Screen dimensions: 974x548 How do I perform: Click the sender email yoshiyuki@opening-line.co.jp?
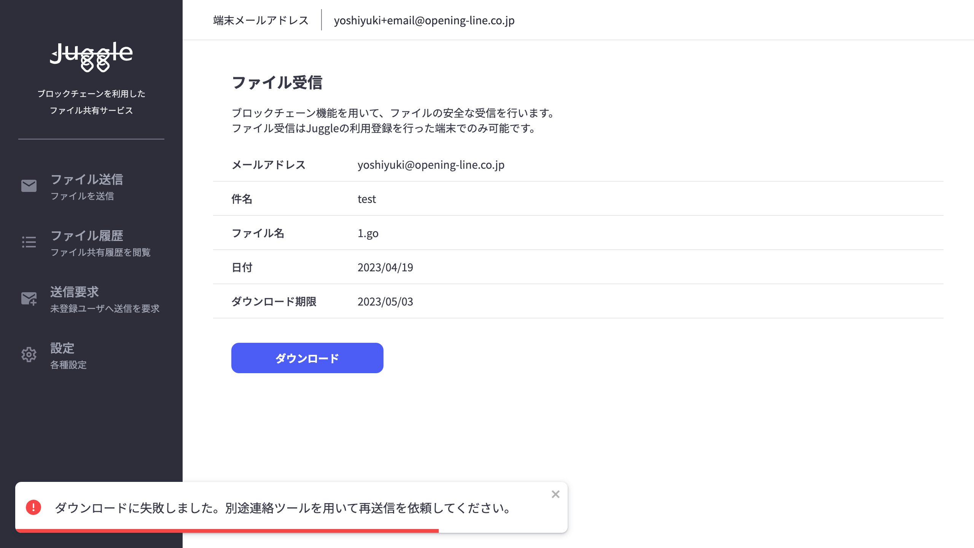click(431, 165)
